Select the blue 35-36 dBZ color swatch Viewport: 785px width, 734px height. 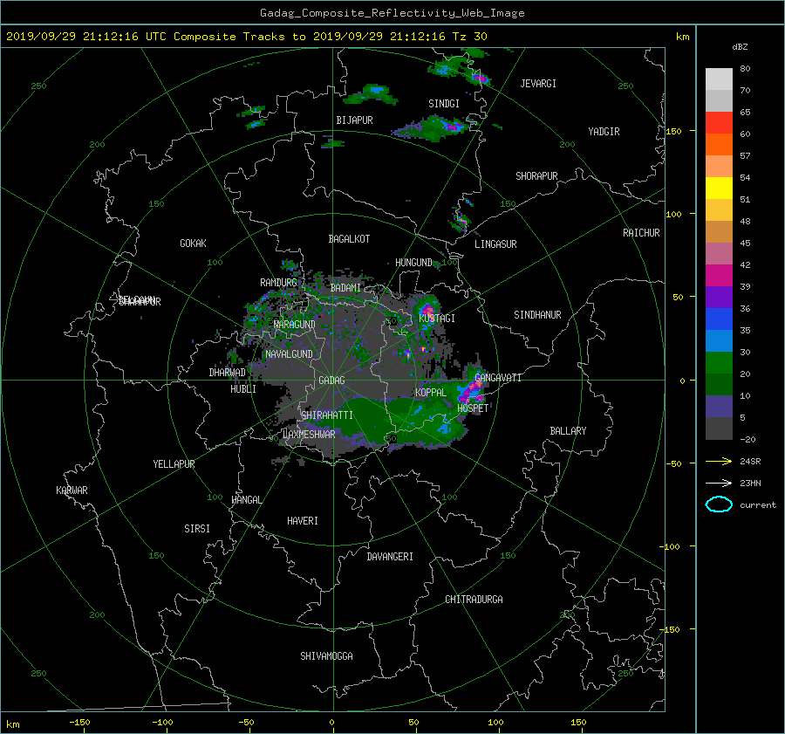click(719, 319)
